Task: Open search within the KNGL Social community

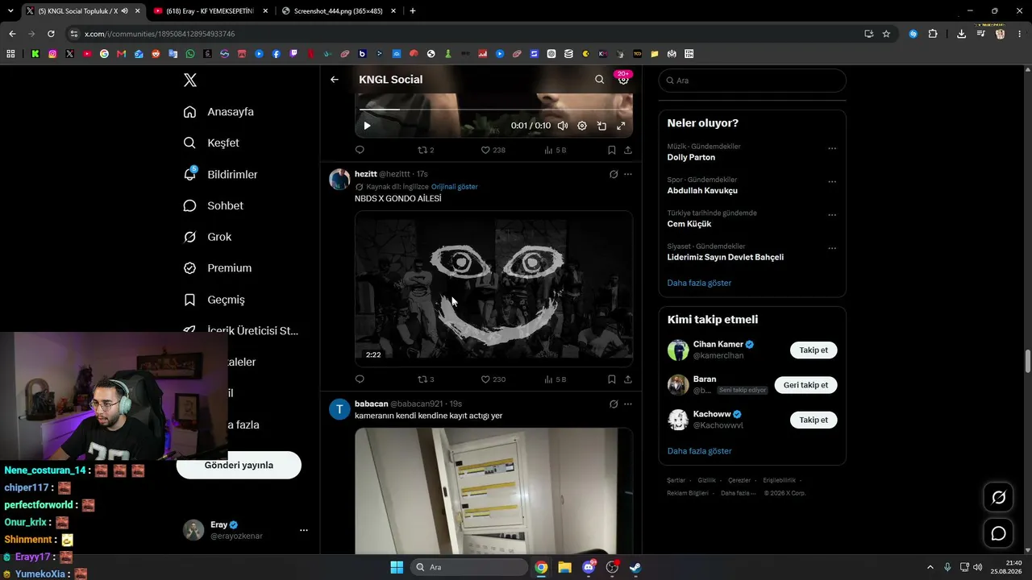Action: click(x=599, y=80)
